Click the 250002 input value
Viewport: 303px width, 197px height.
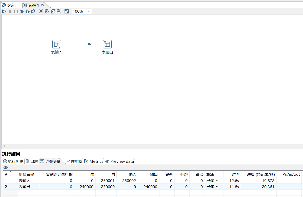[x=129, y=181]
